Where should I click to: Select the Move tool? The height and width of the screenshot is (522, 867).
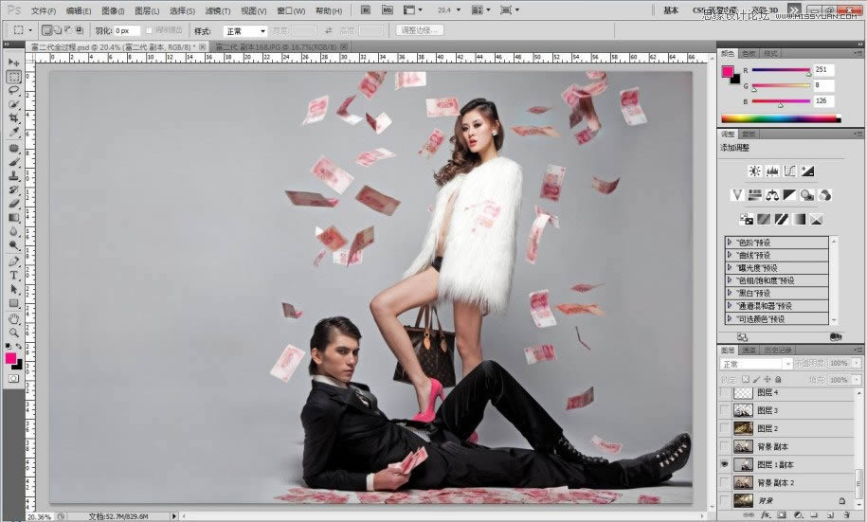click(x=14, y=63)
